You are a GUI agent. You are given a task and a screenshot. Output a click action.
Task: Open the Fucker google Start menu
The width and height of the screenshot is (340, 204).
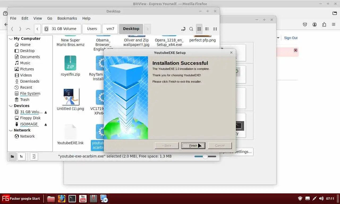pos(21,198)
